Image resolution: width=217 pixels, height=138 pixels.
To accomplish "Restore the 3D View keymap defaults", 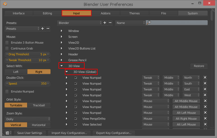I will (x=199, y=66).
